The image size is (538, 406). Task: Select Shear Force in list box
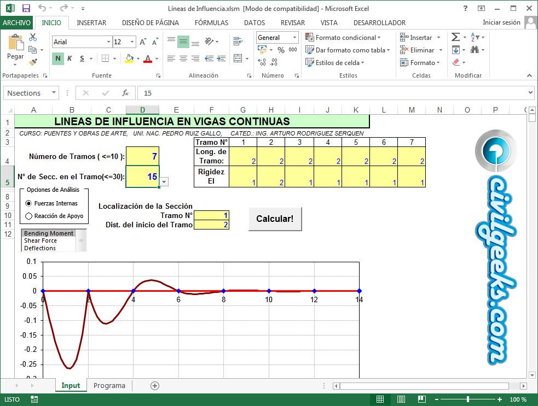48,240
